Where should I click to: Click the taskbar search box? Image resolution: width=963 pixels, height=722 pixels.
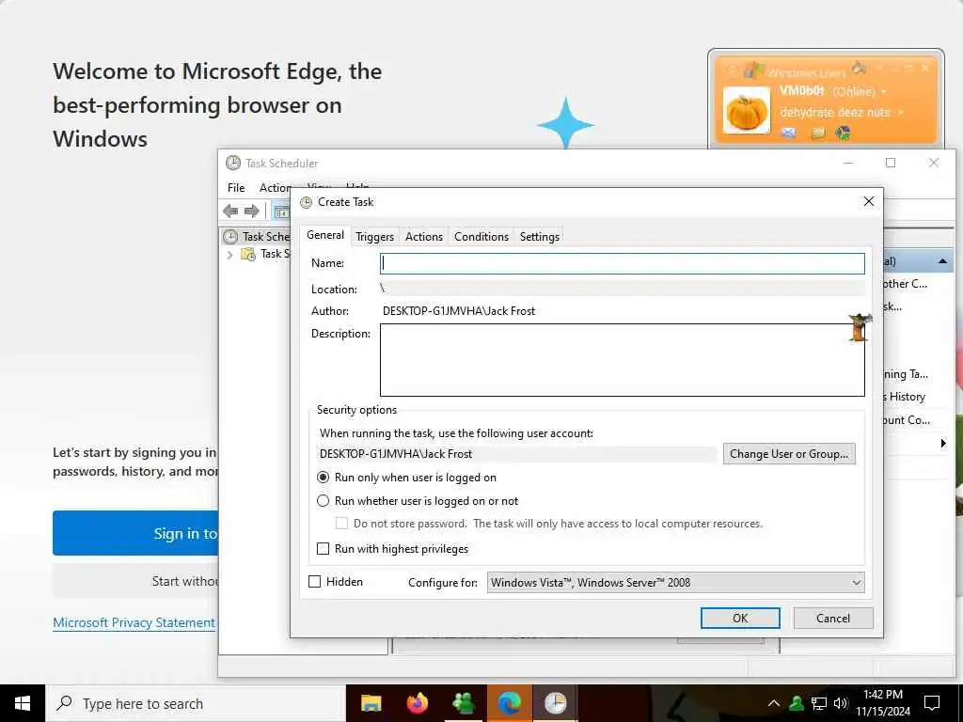(x=196, y=703)
